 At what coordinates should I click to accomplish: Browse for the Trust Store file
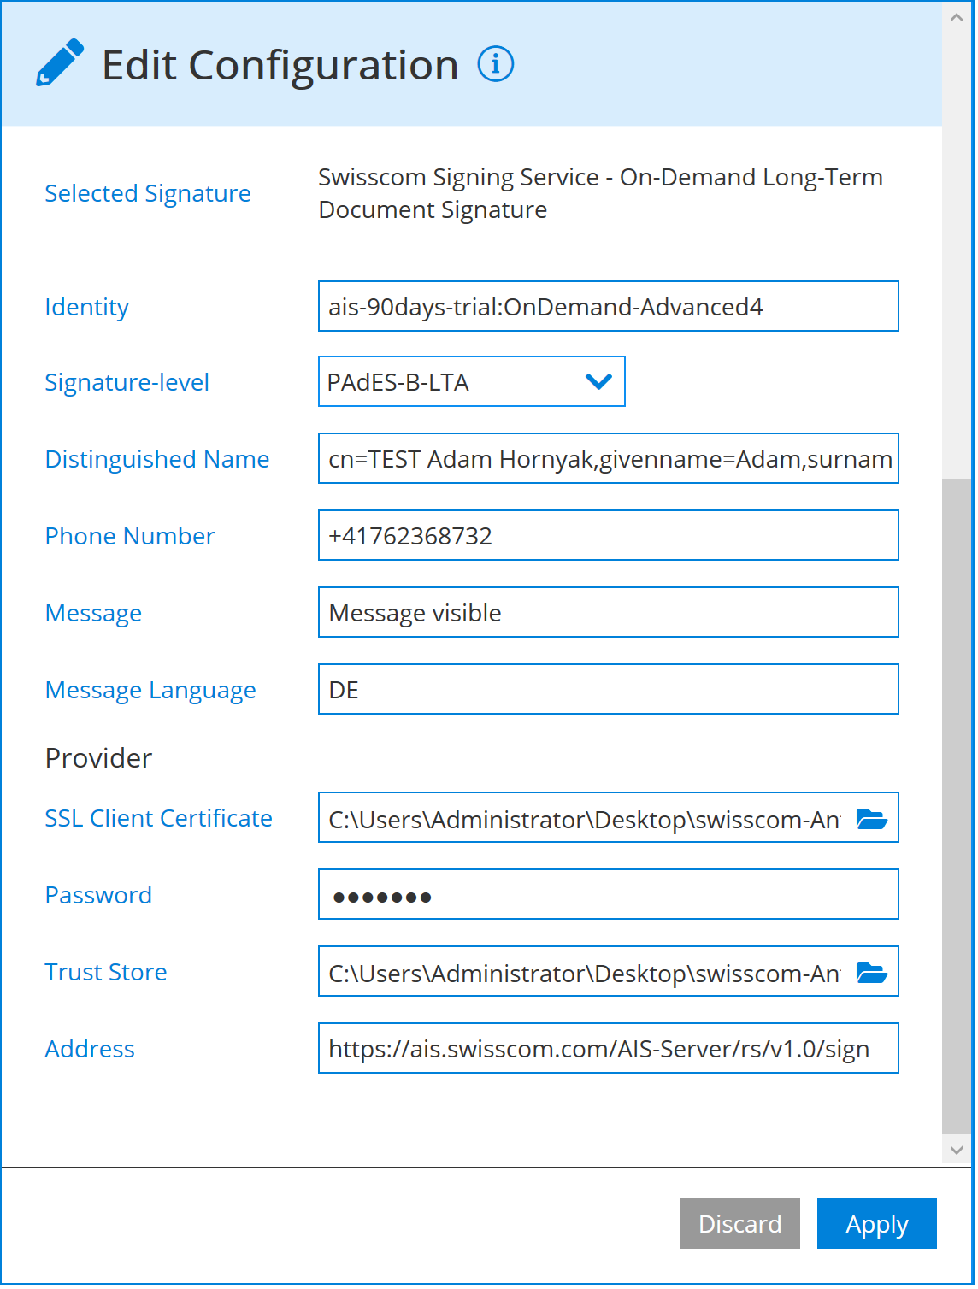click(x=872, y=973)
